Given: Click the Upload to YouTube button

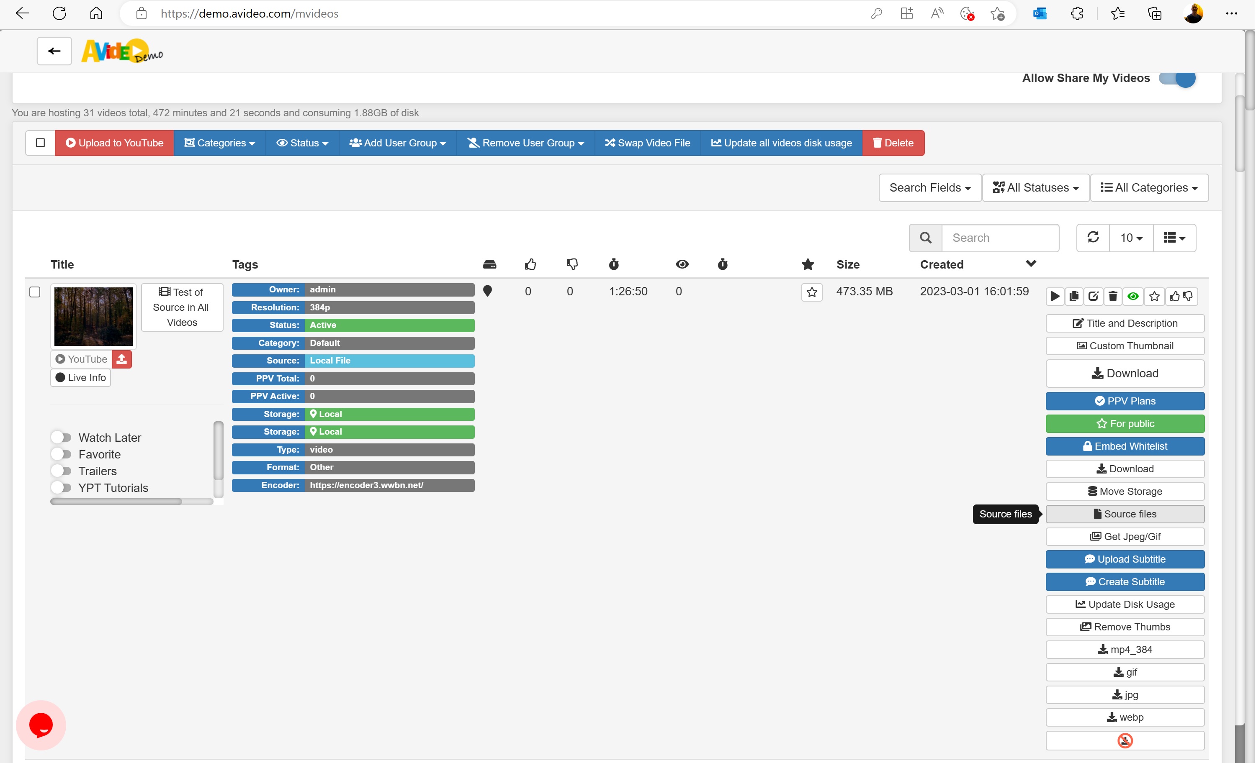Looking at the screenshot, I should (114, 143).
